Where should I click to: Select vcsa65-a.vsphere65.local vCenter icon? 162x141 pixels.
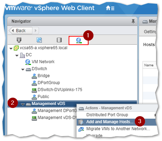tap(16, 48)
